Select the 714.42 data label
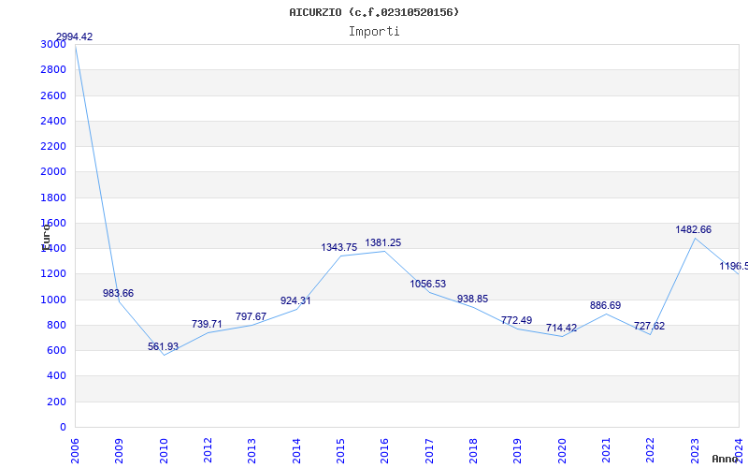 pos(562,329)
